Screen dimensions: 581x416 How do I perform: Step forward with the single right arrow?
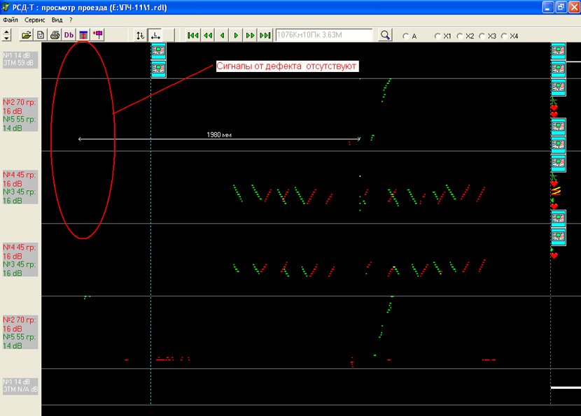pos(236,36)
